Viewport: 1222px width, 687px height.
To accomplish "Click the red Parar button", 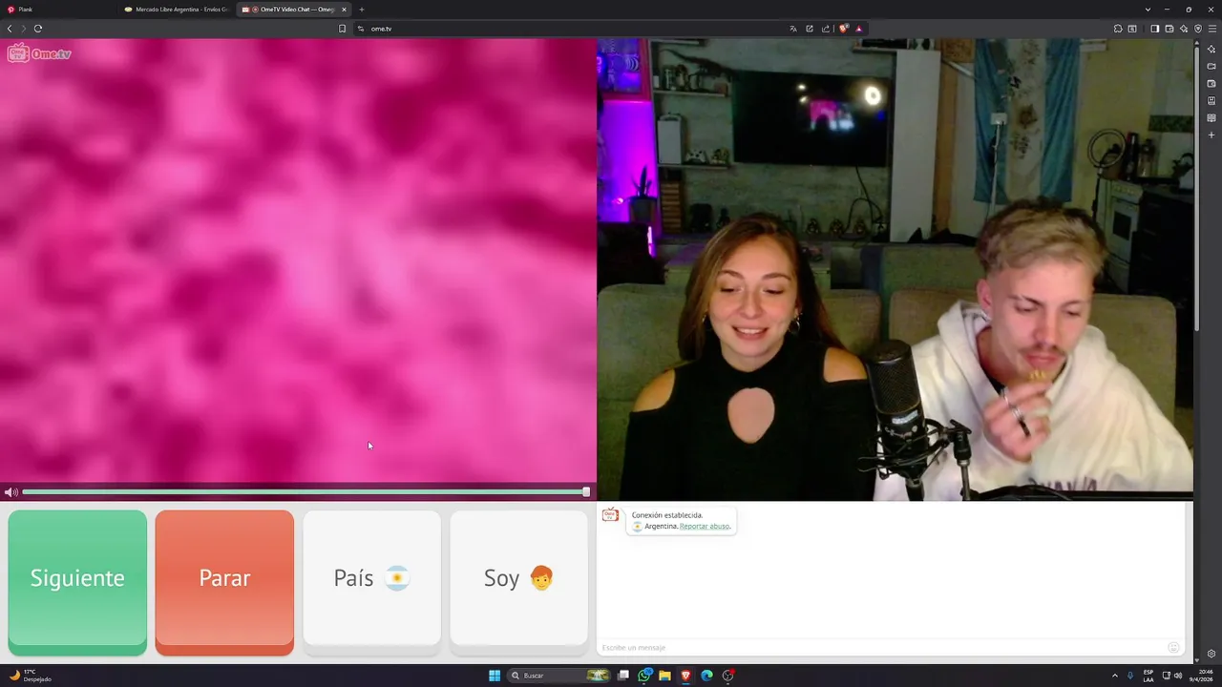I will 224,582.
